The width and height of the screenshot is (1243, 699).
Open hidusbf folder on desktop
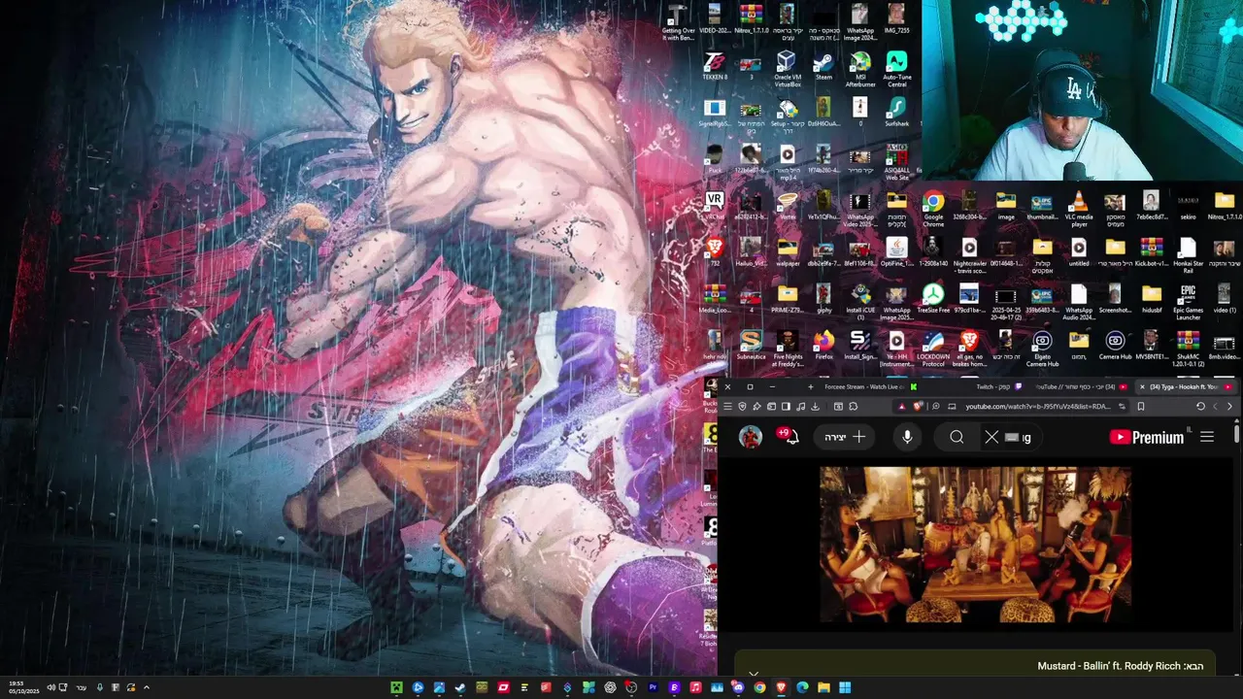[1152, 298]
